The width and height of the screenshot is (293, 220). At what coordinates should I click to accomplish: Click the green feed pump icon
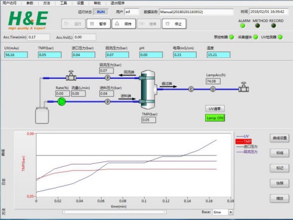[x=62, y=102]
